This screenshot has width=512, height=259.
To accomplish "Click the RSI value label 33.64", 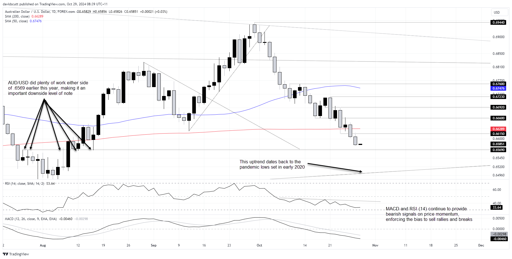I will coord(497,208).
